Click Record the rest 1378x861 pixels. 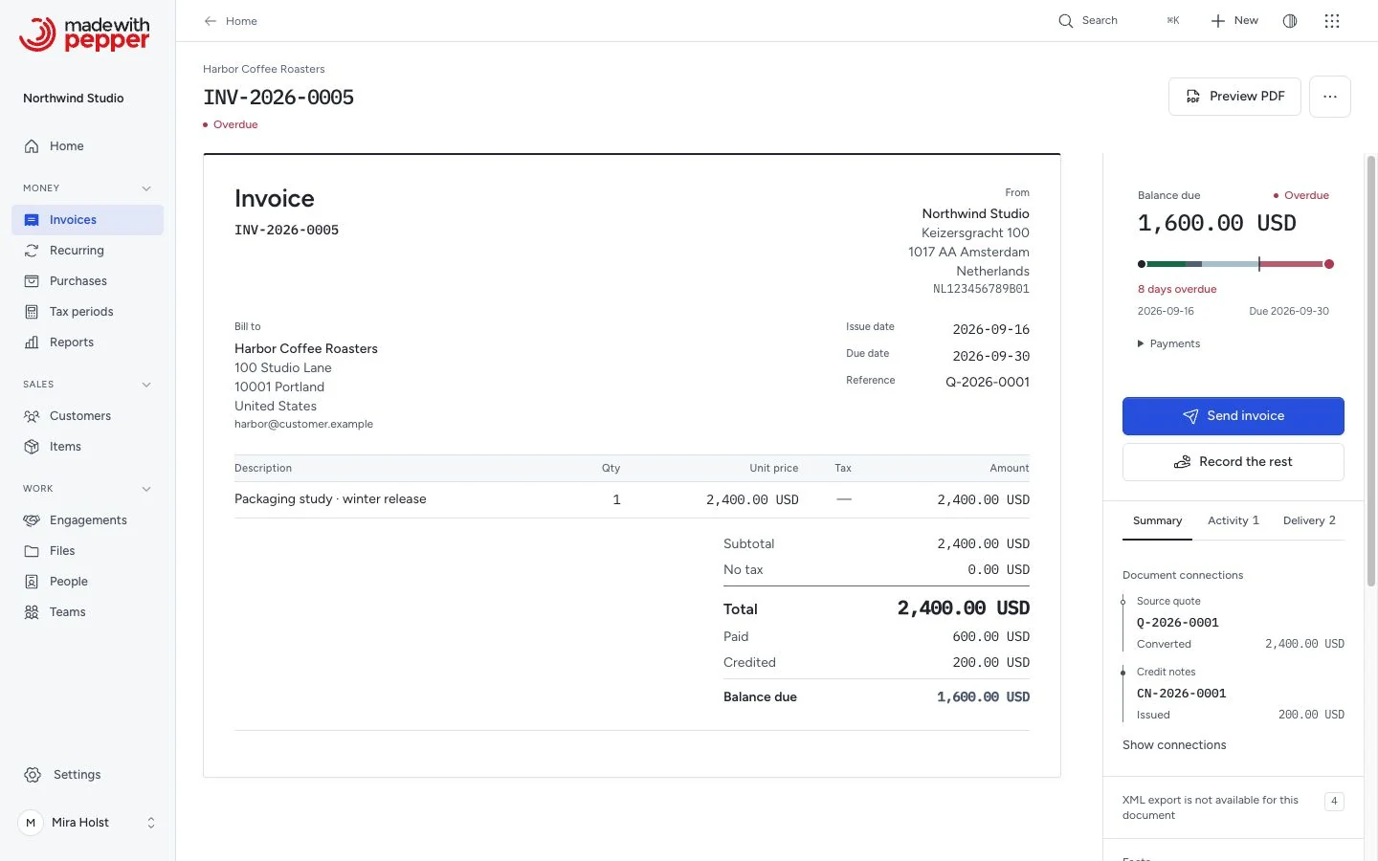[1234, 462]
